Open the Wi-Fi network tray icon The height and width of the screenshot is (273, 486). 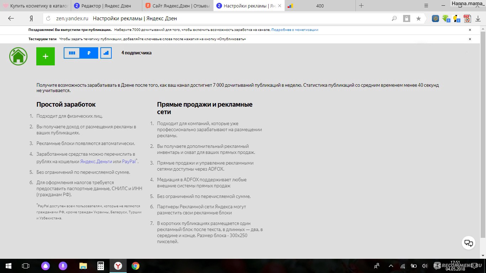[403, 266]
